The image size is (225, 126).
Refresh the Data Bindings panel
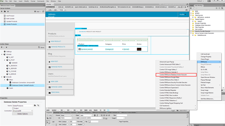[x=222, y=8]
